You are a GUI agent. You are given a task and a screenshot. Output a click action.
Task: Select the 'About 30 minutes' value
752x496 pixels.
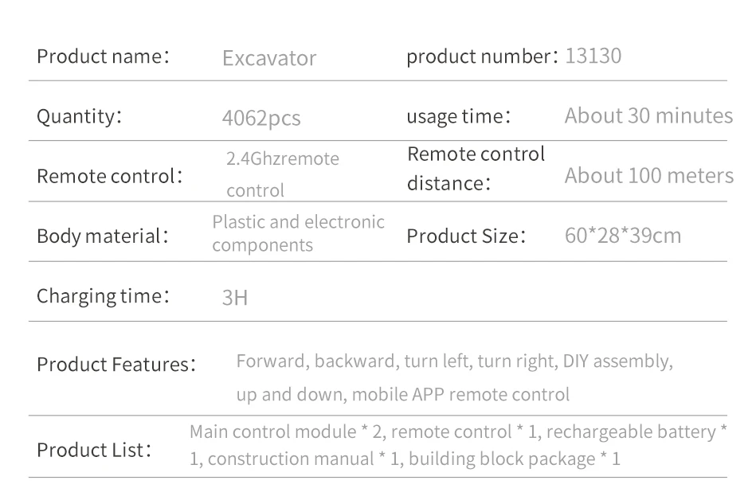[648, 116]
